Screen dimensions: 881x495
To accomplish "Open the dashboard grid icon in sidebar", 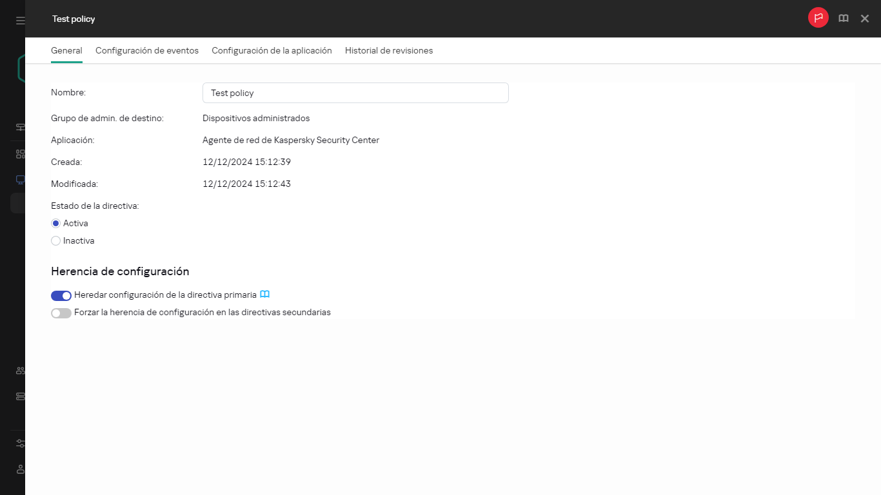I will point(20,154).
